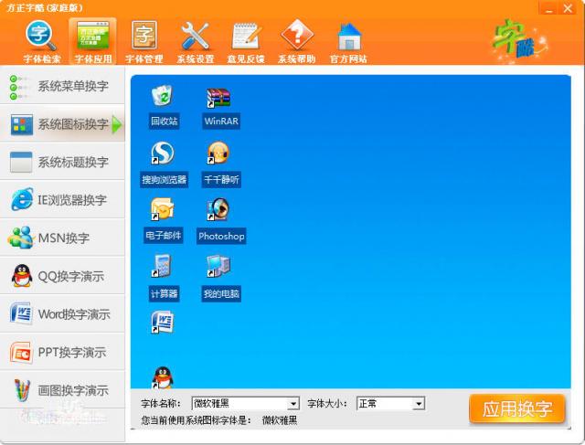
Task: Select 系统图标换字 in sidebar
Action: click(x=62, y=124)
